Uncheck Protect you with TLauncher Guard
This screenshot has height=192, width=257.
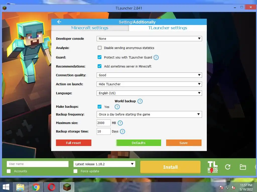click(99, 57)
